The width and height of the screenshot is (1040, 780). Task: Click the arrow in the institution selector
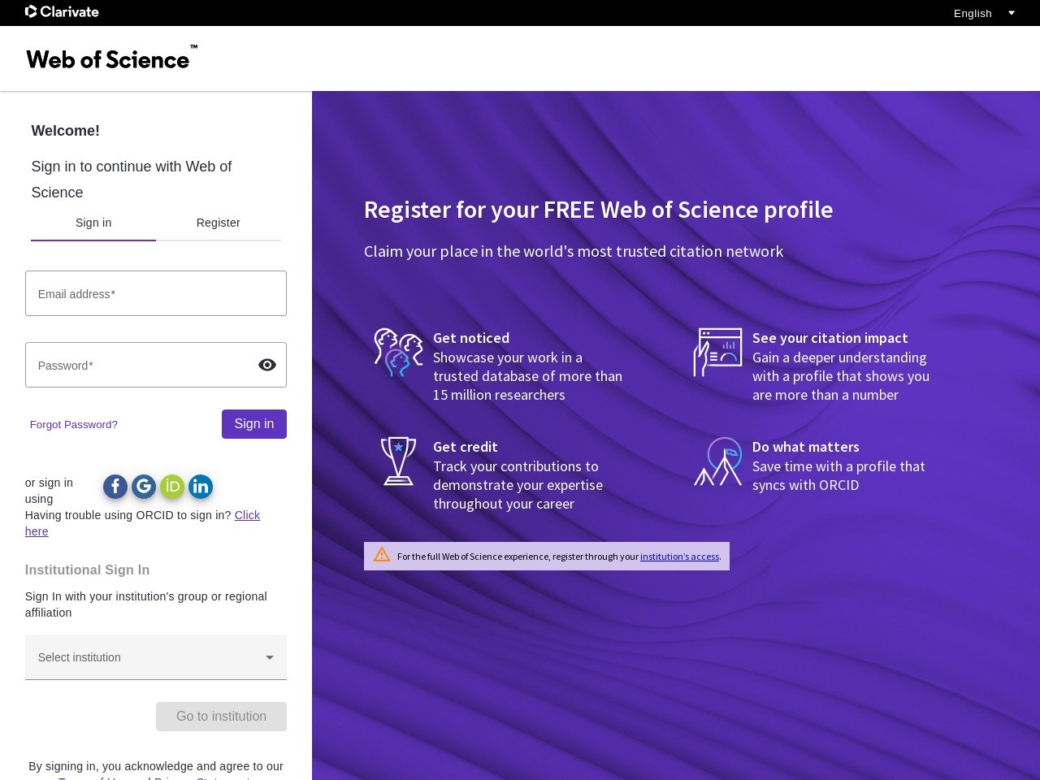270,657
